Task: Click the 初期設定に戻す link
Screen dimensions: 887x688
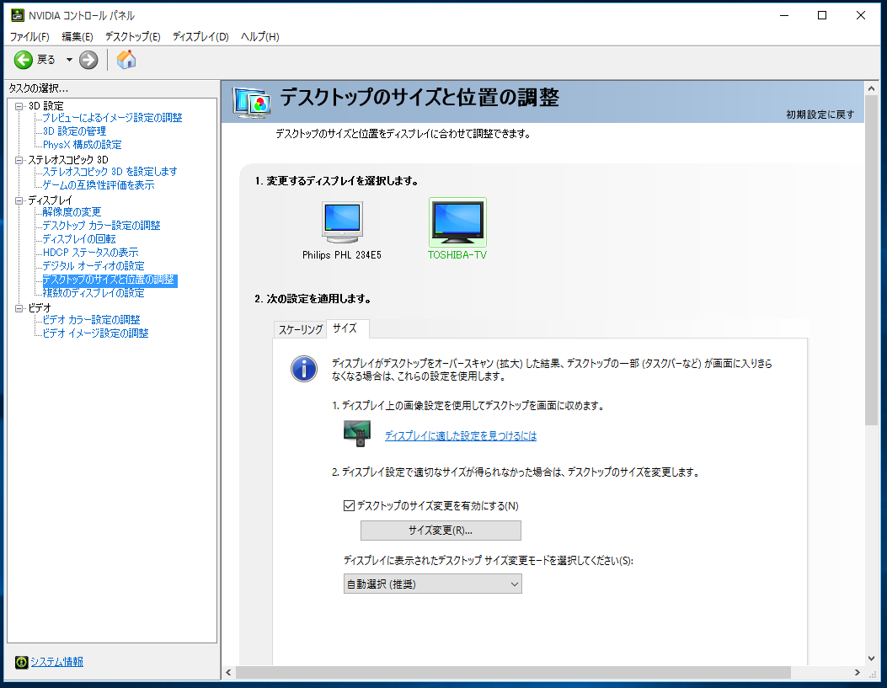Action: coord(820,115)
